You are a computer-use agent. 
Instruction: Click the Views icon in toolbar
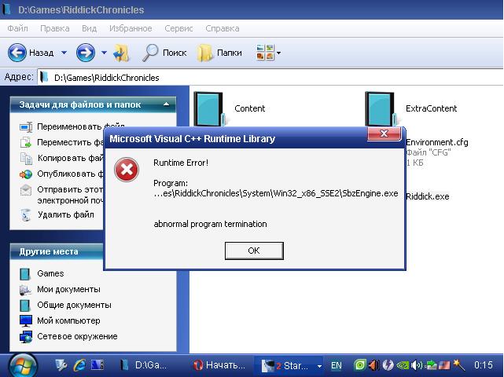[x=265, y=52]
